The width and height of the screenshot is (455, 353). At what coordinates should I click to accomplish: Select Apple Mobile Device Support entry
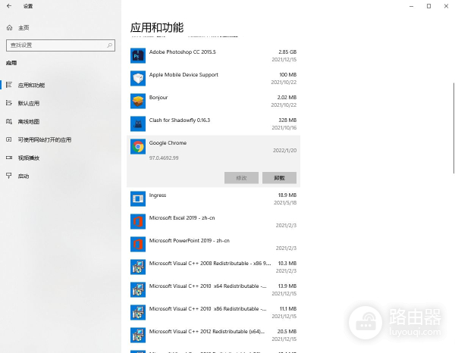[x=213, y=78]
